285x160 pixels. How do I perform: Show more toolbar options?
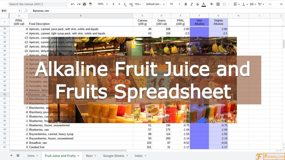click(270, 4)
